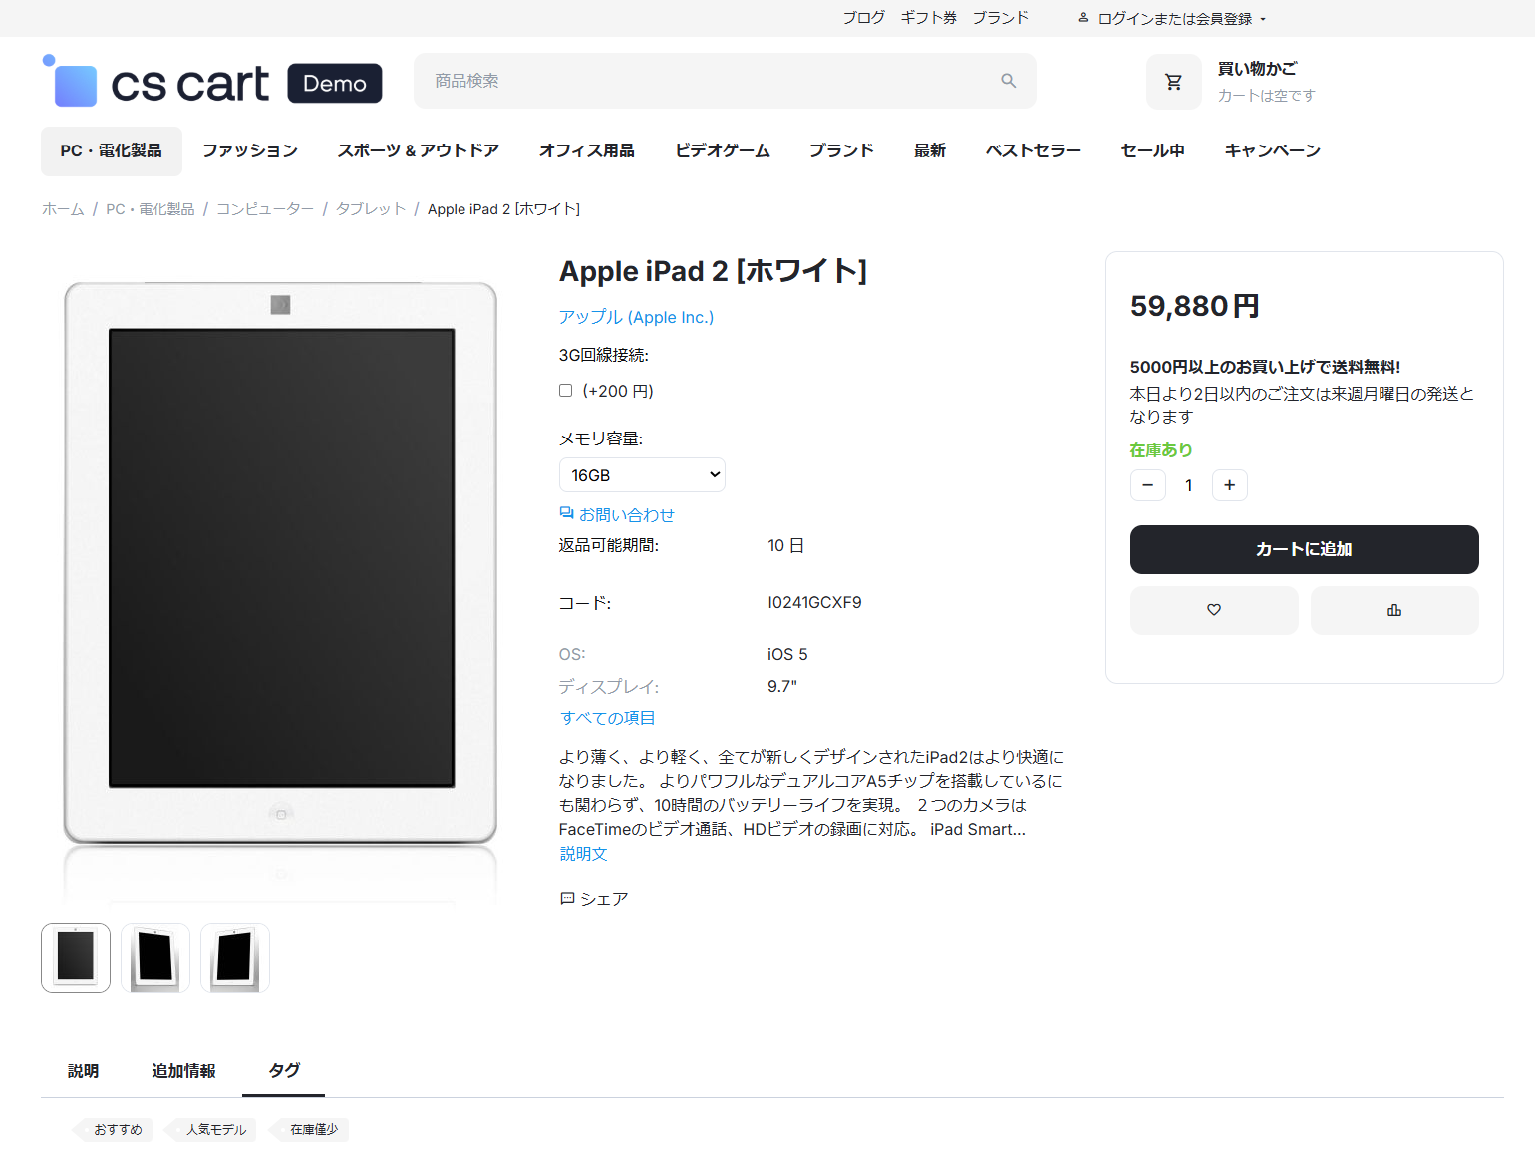Open the お問い合わせ inquiry link
The image size is (1535, 1169).
[617, 515]
